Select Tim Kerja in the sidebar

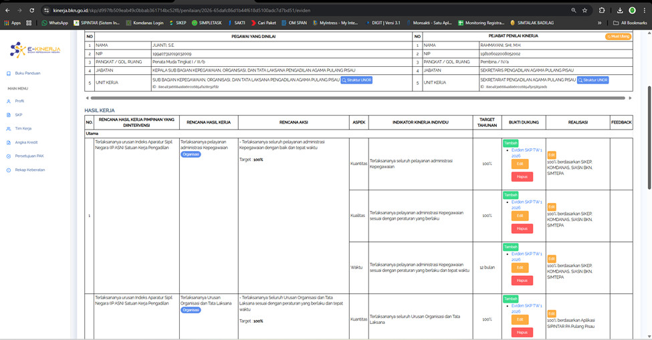(x=23, y=128)
